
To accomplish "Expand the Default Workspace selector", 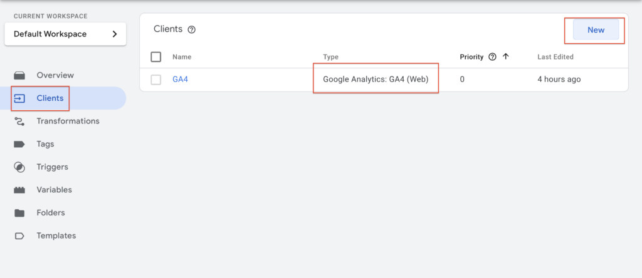I will pos(65,34).
